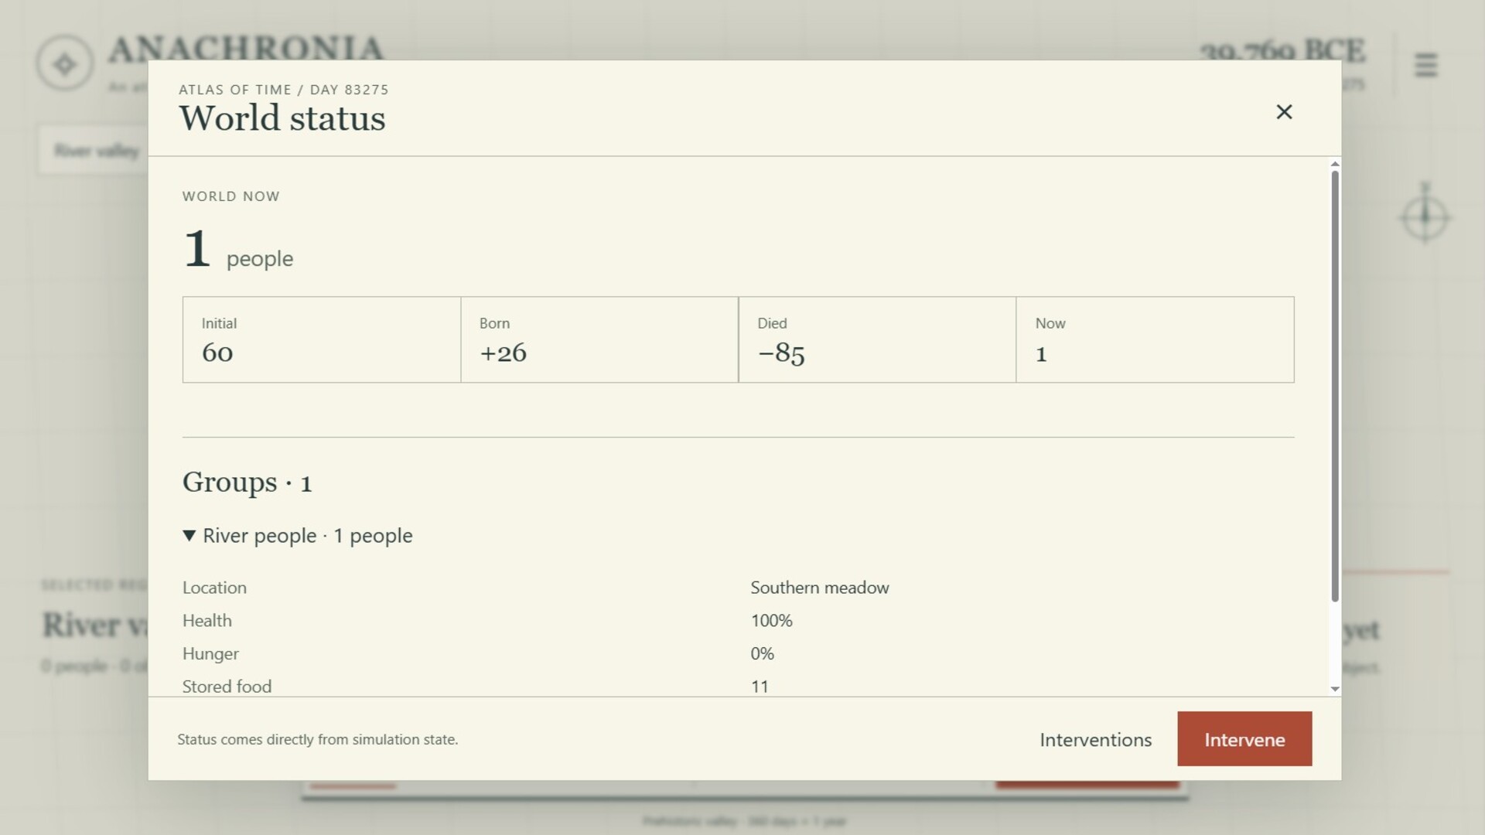Click the Southern meadow location value
1485x835 pixels.
(x=820, y=588)
